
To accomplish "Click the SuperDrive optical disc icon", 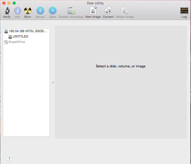I will [6, 42].
